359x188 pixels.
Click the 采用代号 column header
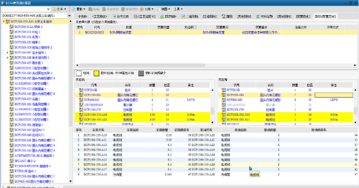[x=92, y=130]
